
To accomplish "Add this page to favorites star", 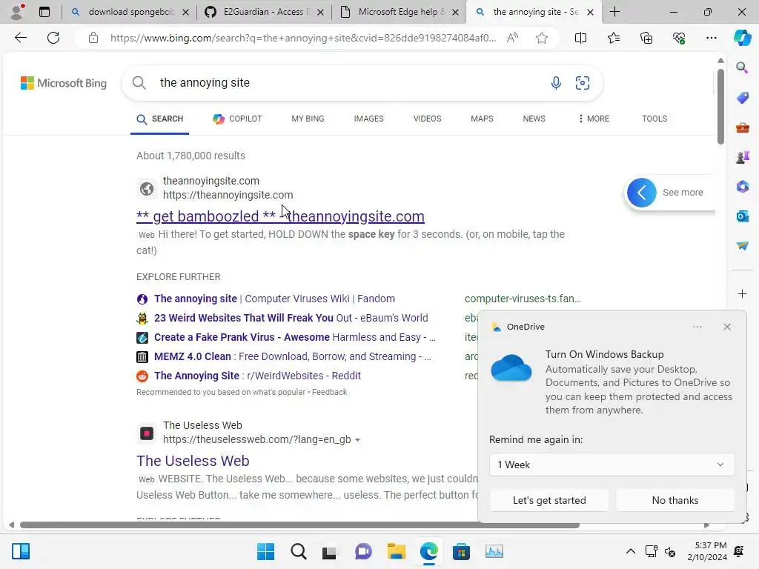I will pos(542,38).
